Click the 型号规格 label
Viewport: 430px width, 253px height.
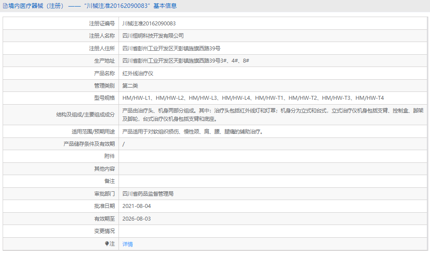click(x=105, y=98)
